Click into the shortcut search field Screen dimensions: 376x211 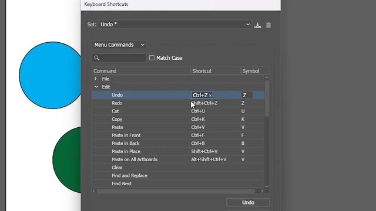pos(119,57)
